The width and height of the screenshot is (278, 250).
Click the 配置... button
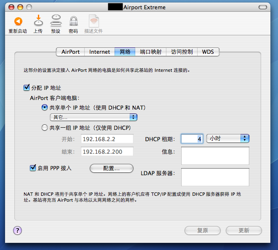pyautogui.click(x=112, y=168)
